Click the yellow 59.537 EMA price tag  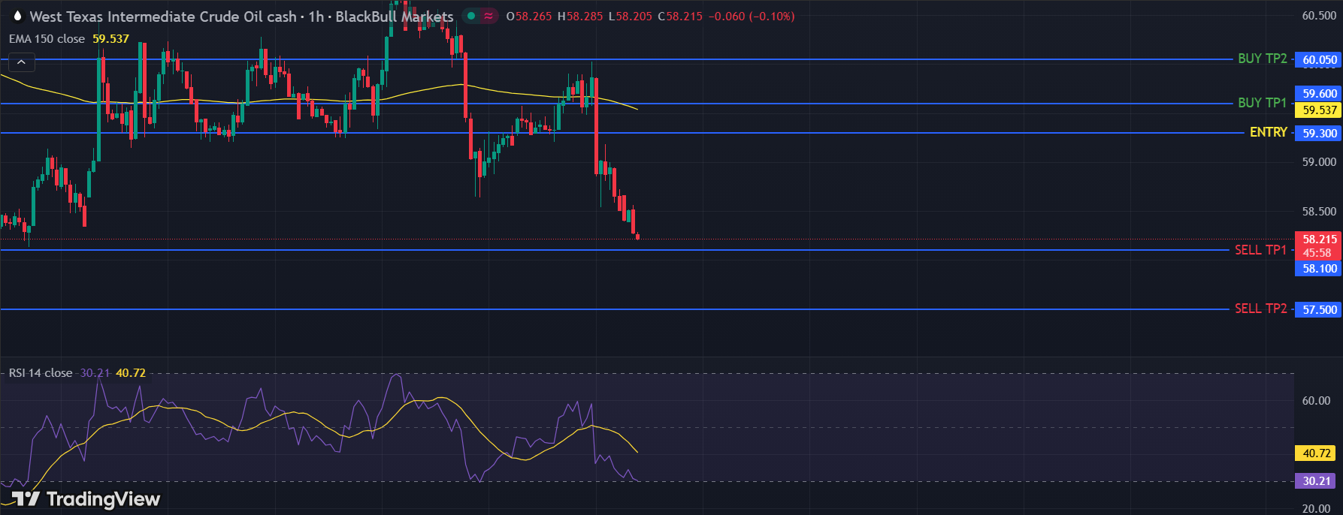coord(1319,110)
